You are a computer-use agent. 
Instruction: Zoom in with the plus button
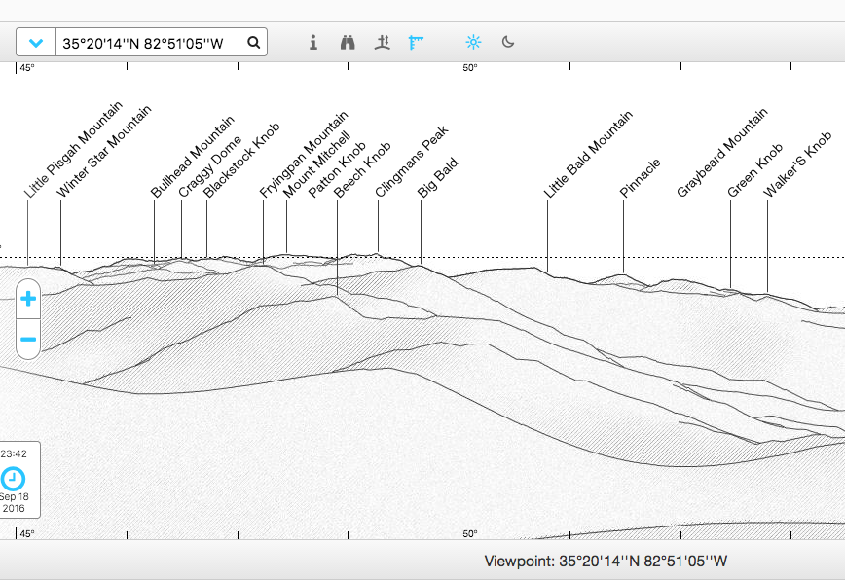pyautogui.click(x=28, y=299)
